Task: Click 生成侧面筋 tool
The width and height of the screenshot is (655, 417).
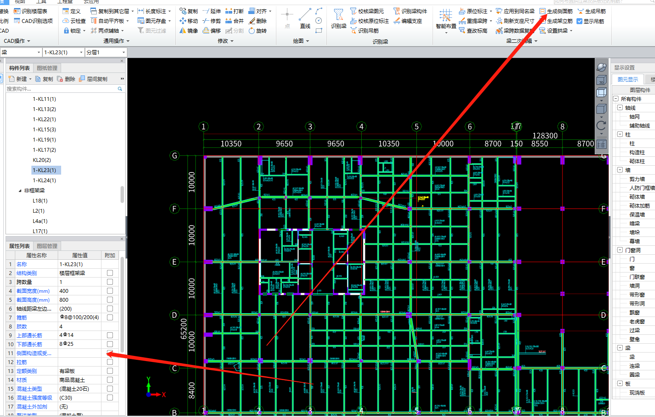Action: pos(556,11)
